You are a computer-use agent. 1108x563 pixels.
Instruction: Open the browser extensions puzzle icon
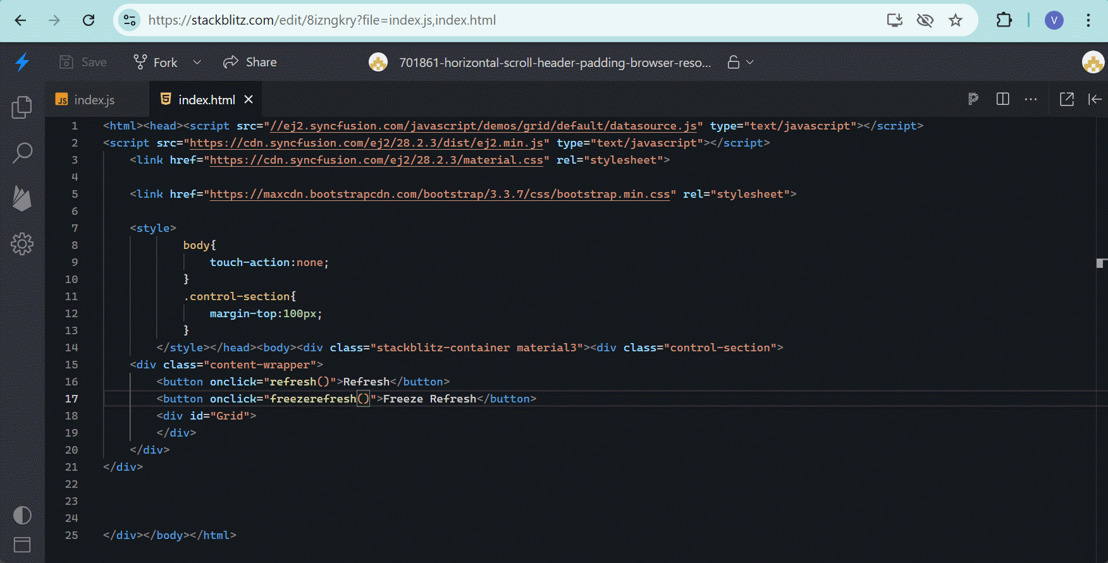point(1004,20)
